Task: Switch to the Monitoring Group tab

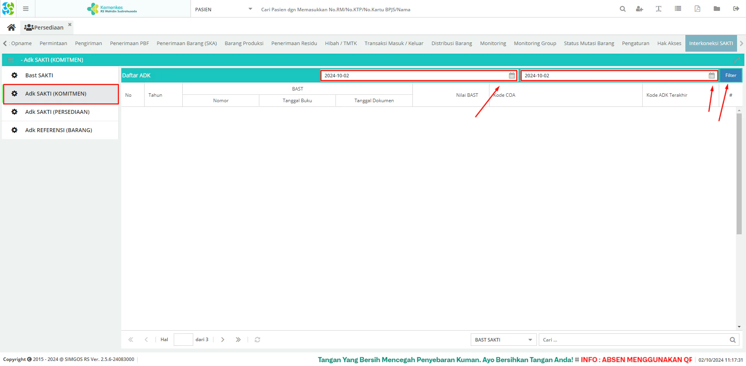Action: click(535, 44)
